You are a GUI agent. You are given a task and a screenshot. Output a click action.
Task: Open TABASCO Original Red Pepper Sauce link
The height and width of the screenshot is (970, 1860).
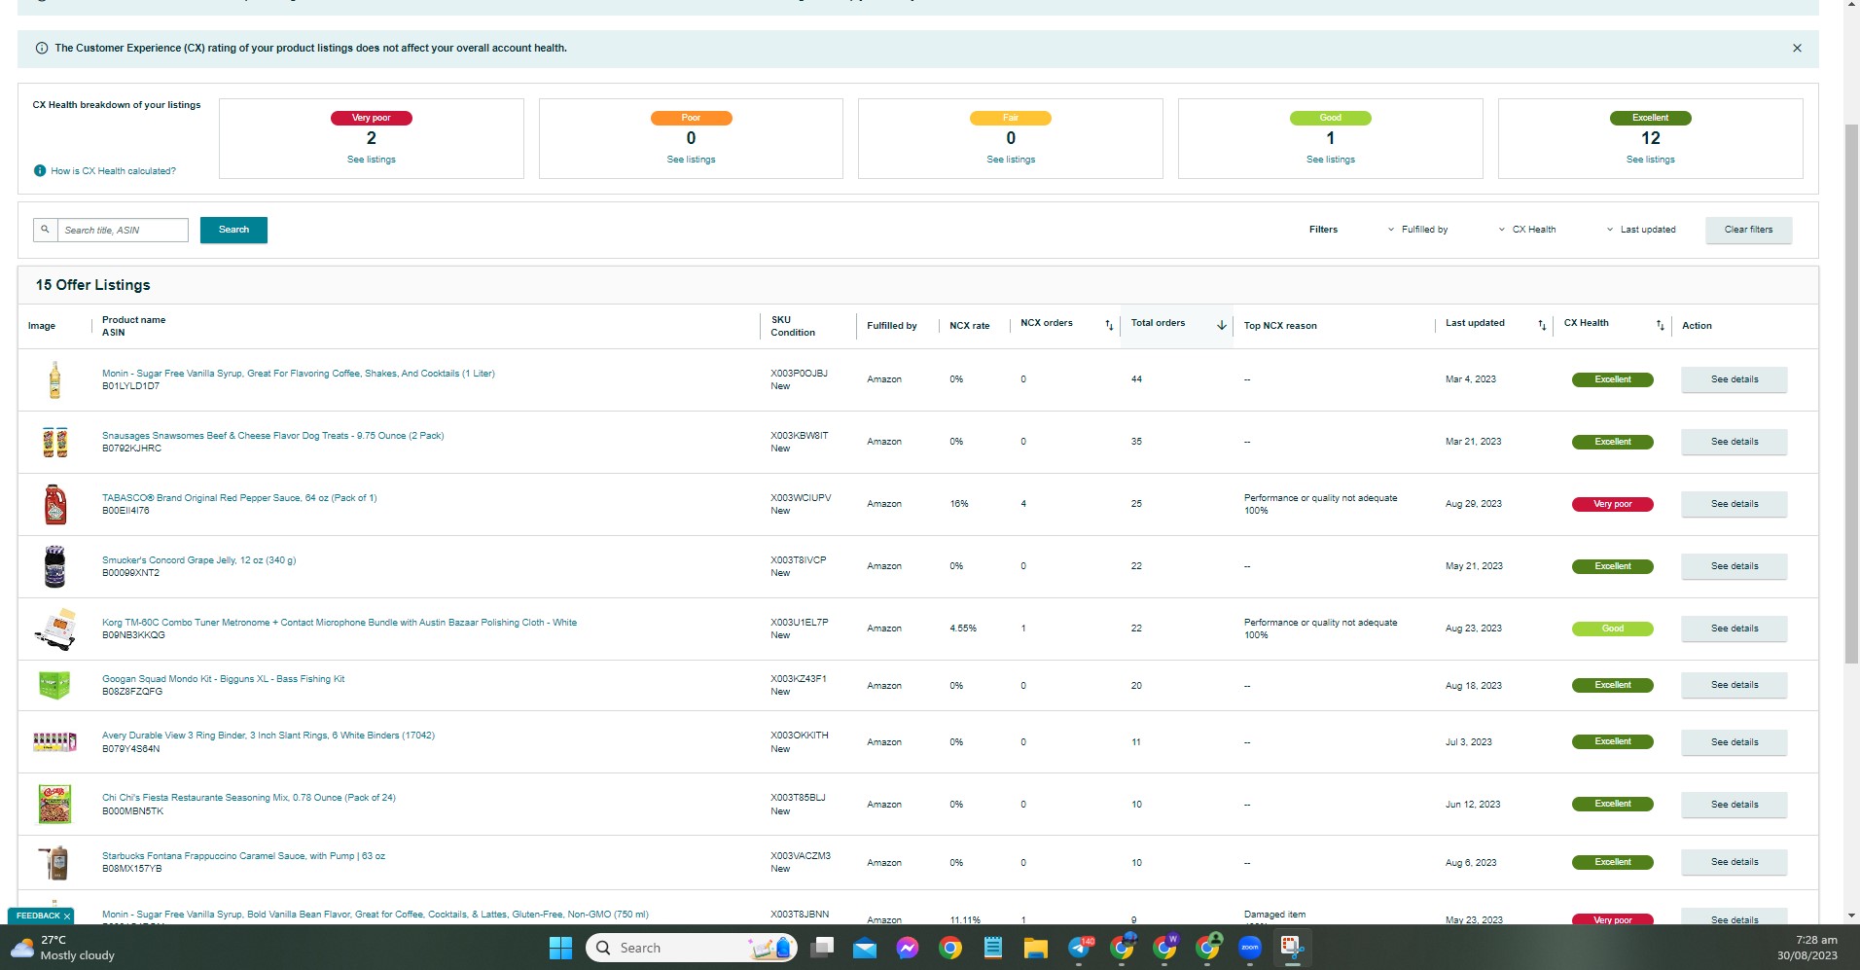pos(239,498)
